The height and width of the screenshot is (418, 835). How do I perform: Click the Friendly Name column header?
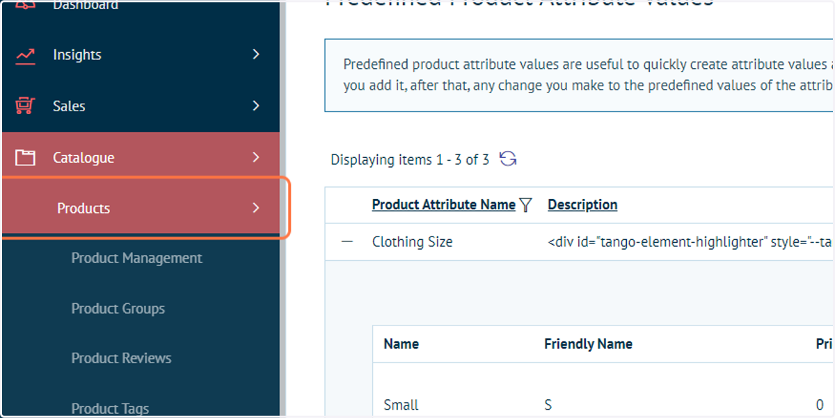588,344
